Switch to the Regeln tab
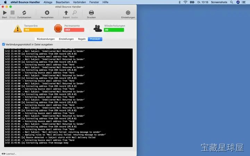This screenshot has height=156, width=250. [82, 39]
